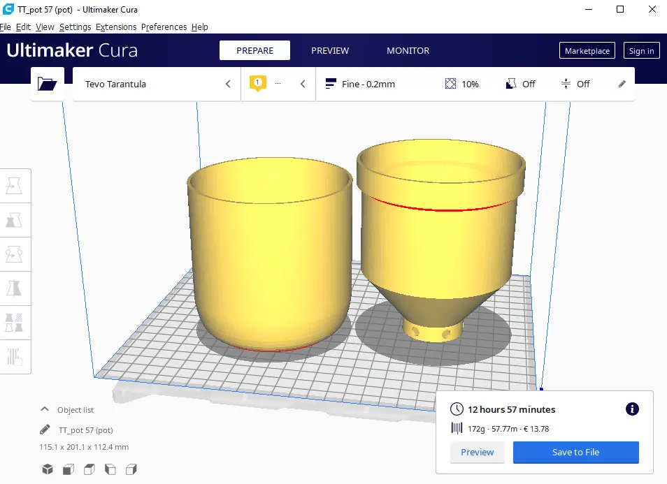Click the Save to File button
667x484 pixels.
point(575,452)
